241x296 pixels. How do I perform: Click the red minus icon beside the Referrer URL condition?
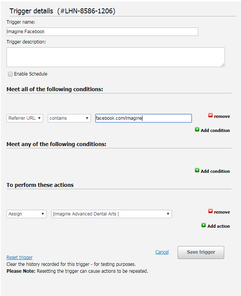coord(210,116)
